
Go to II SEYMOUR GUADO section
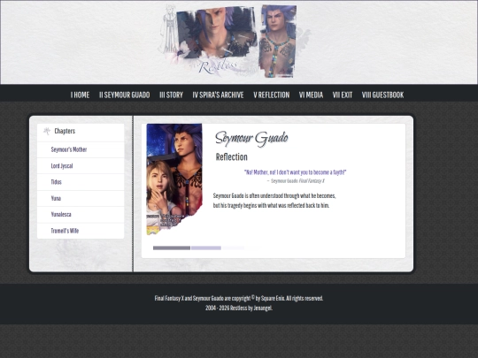[x=125, y=95]
